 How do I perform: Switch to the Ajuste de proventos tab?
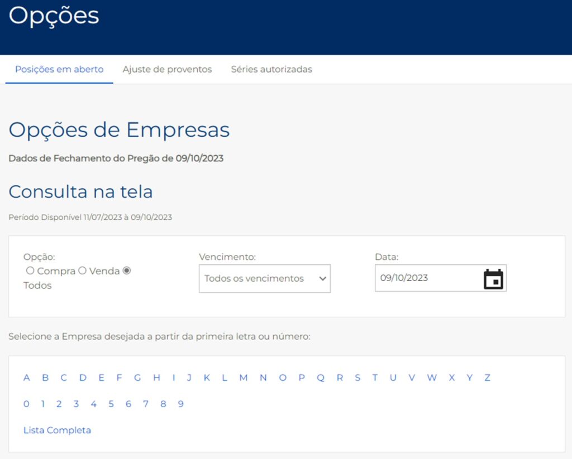point(167,69)
